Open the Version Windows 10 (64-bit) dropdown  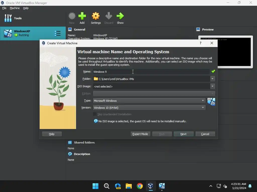pyautogui.click(x=149, y=107)
